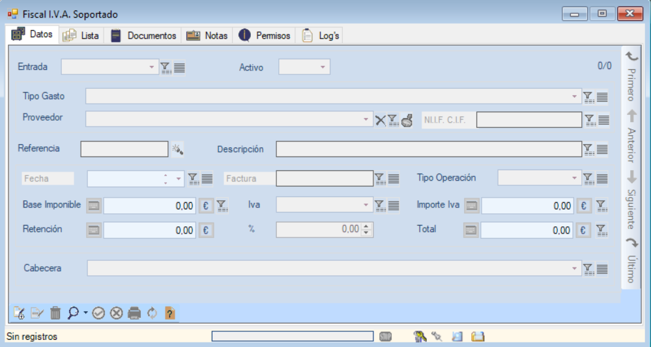Open the Iva combo box
This screenshot has height=347, width=651.
click(x=366, y=205)
